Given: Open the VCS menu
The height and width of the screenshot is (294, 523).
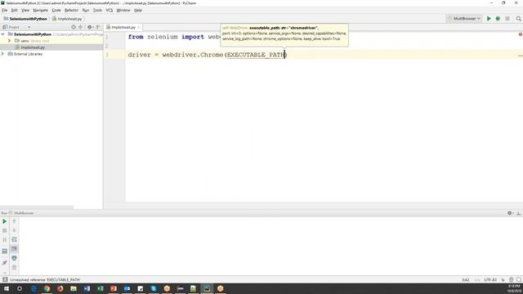Looking at the screenshot, I should click(109, 11).
